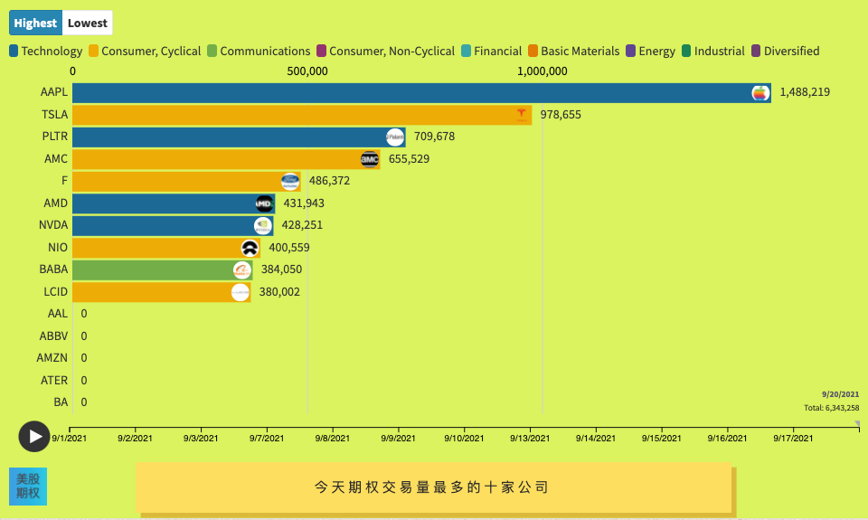Jump timeline to 9/16/2021

[x=727, y=438]
